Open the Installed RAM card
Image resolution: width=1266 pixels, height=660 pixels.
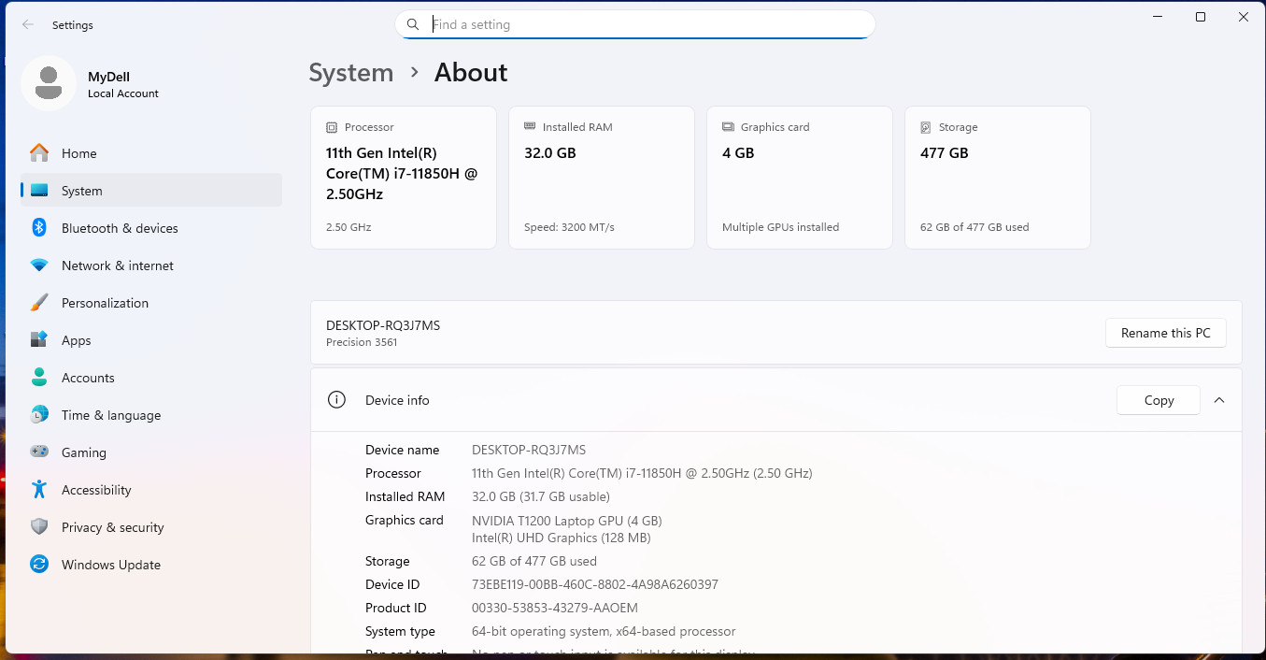[602, 178]
